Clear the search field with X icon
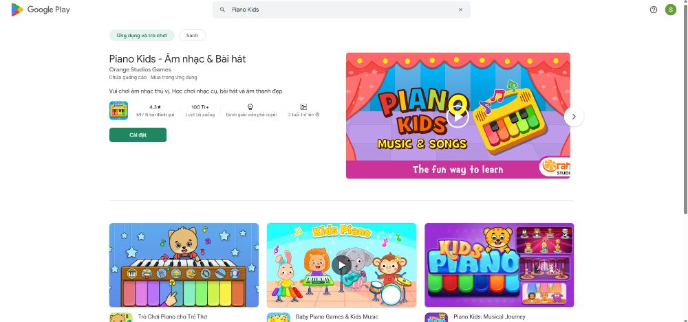Screen dimensions: 688x322 pyautogui.click(x=460, y=10)
